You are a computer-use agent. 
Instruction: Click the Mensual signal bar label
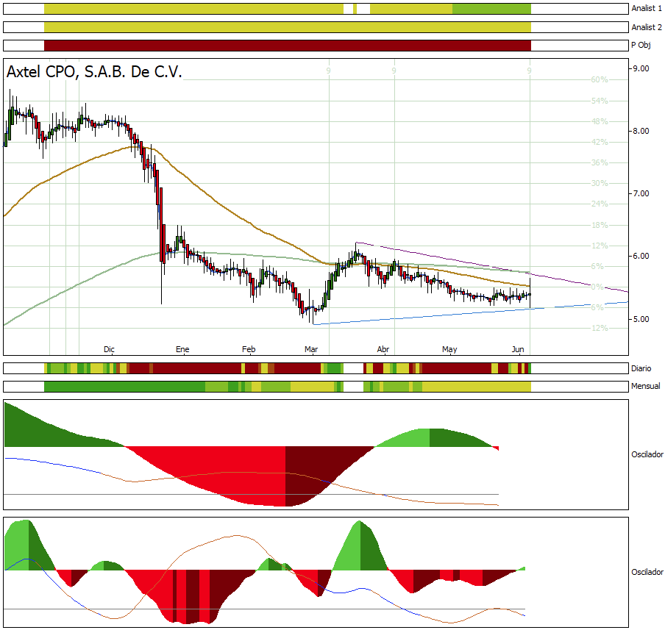(x=645, y=386)
